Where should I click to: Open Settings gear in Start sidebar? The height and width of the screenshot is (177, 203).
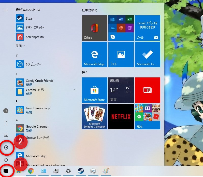pos(6,147)
